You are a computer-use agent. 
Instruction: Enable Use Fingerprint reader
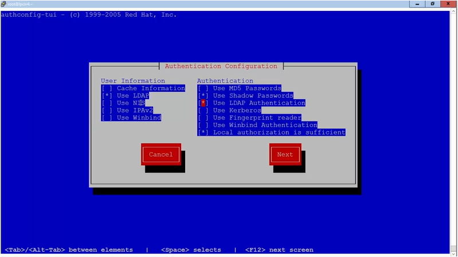[203, 118]
